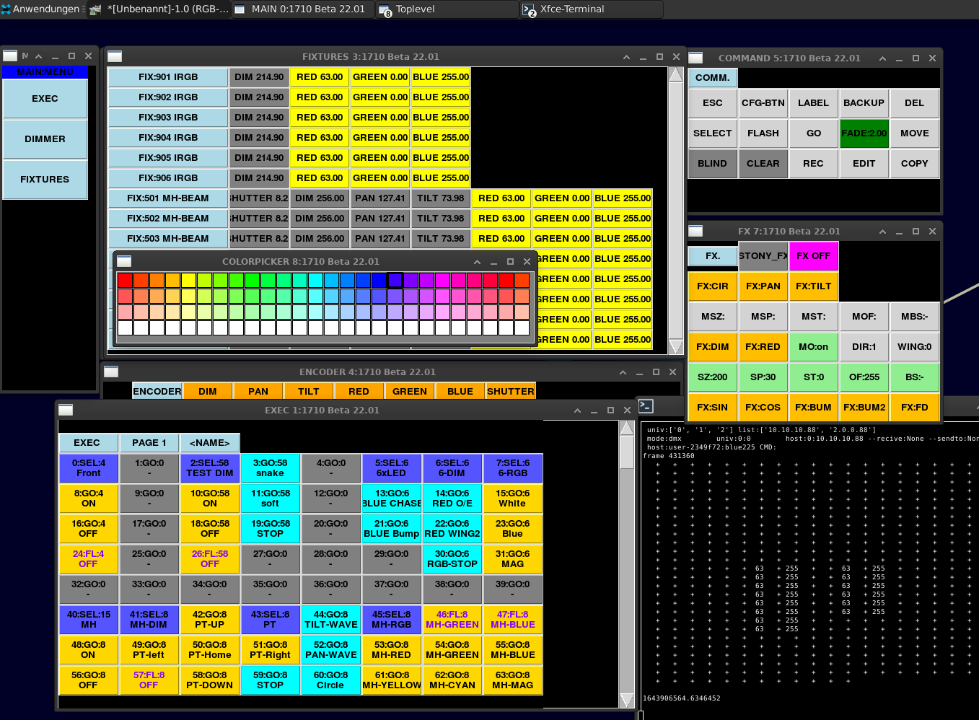Switch to the Unbenannt GIMP taskbar entry
Screen dimensions: 979x720
[x=159, y=9]
